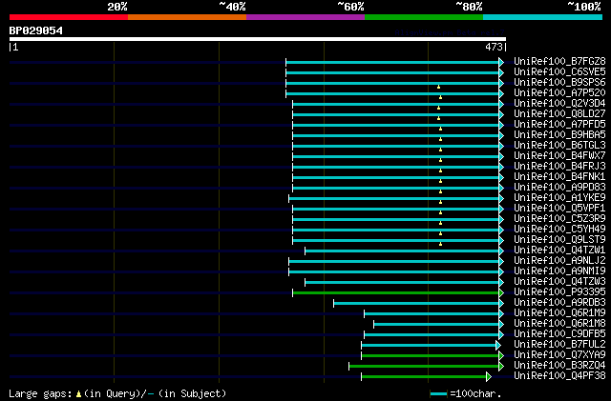Viewport: 611px width, 401px height.
Task: Click the green arrowhead ending the Q4PF38 alignment
Action: click(x=489, y=377)
